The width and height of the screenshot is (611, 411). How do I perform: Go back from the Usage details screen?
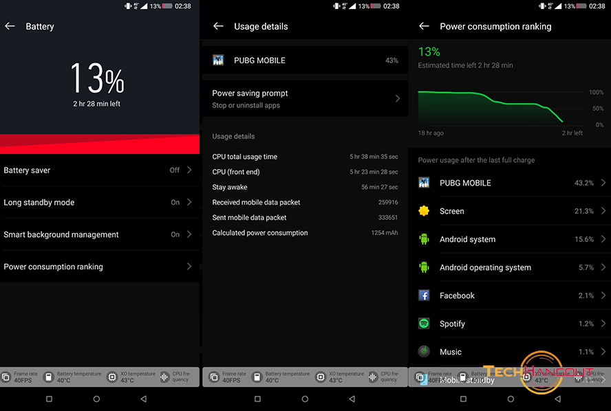click(218, 26)
